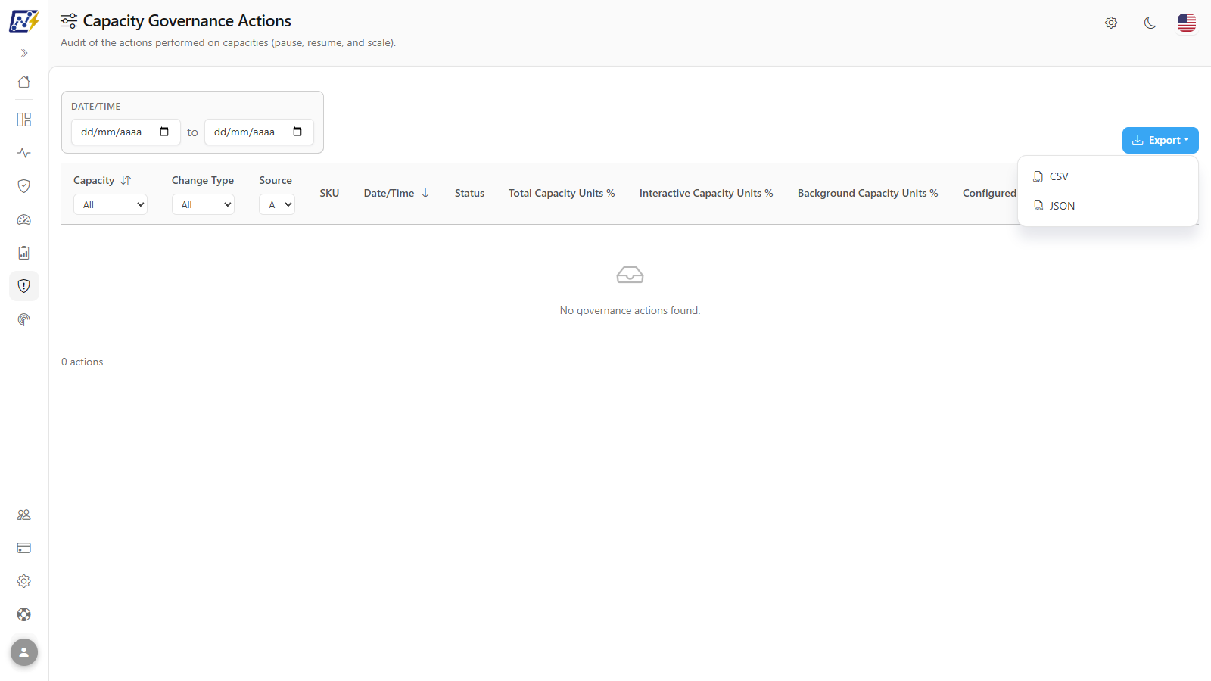Open the sidebar settings gear icon
1211x681 pixels.
tap(24, 581)
